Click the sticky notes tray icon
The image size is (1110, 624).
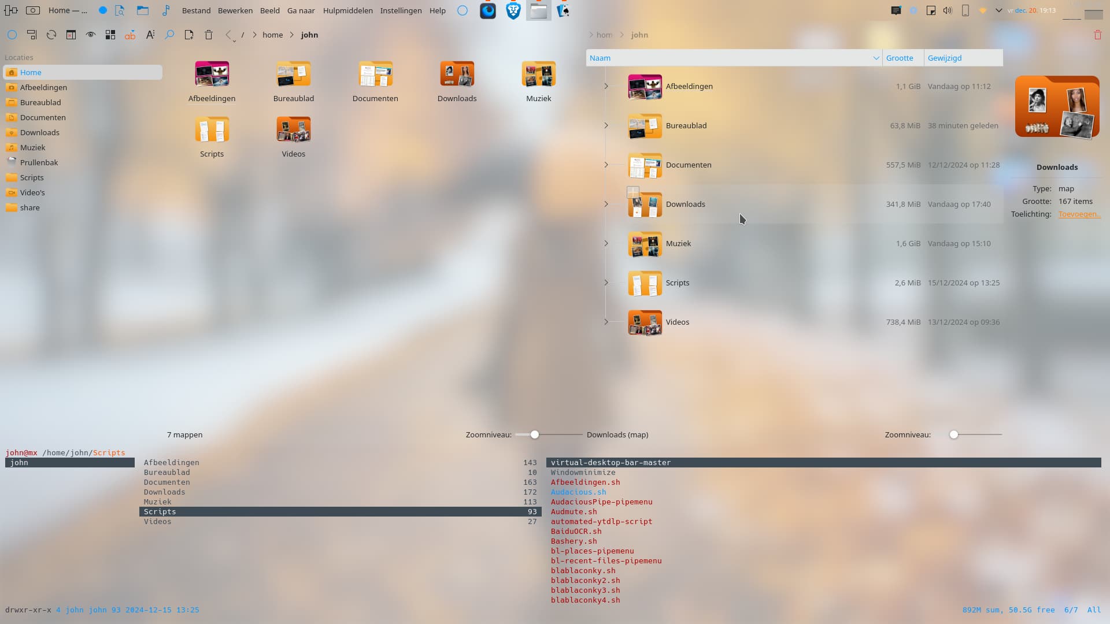coord(931,10)
